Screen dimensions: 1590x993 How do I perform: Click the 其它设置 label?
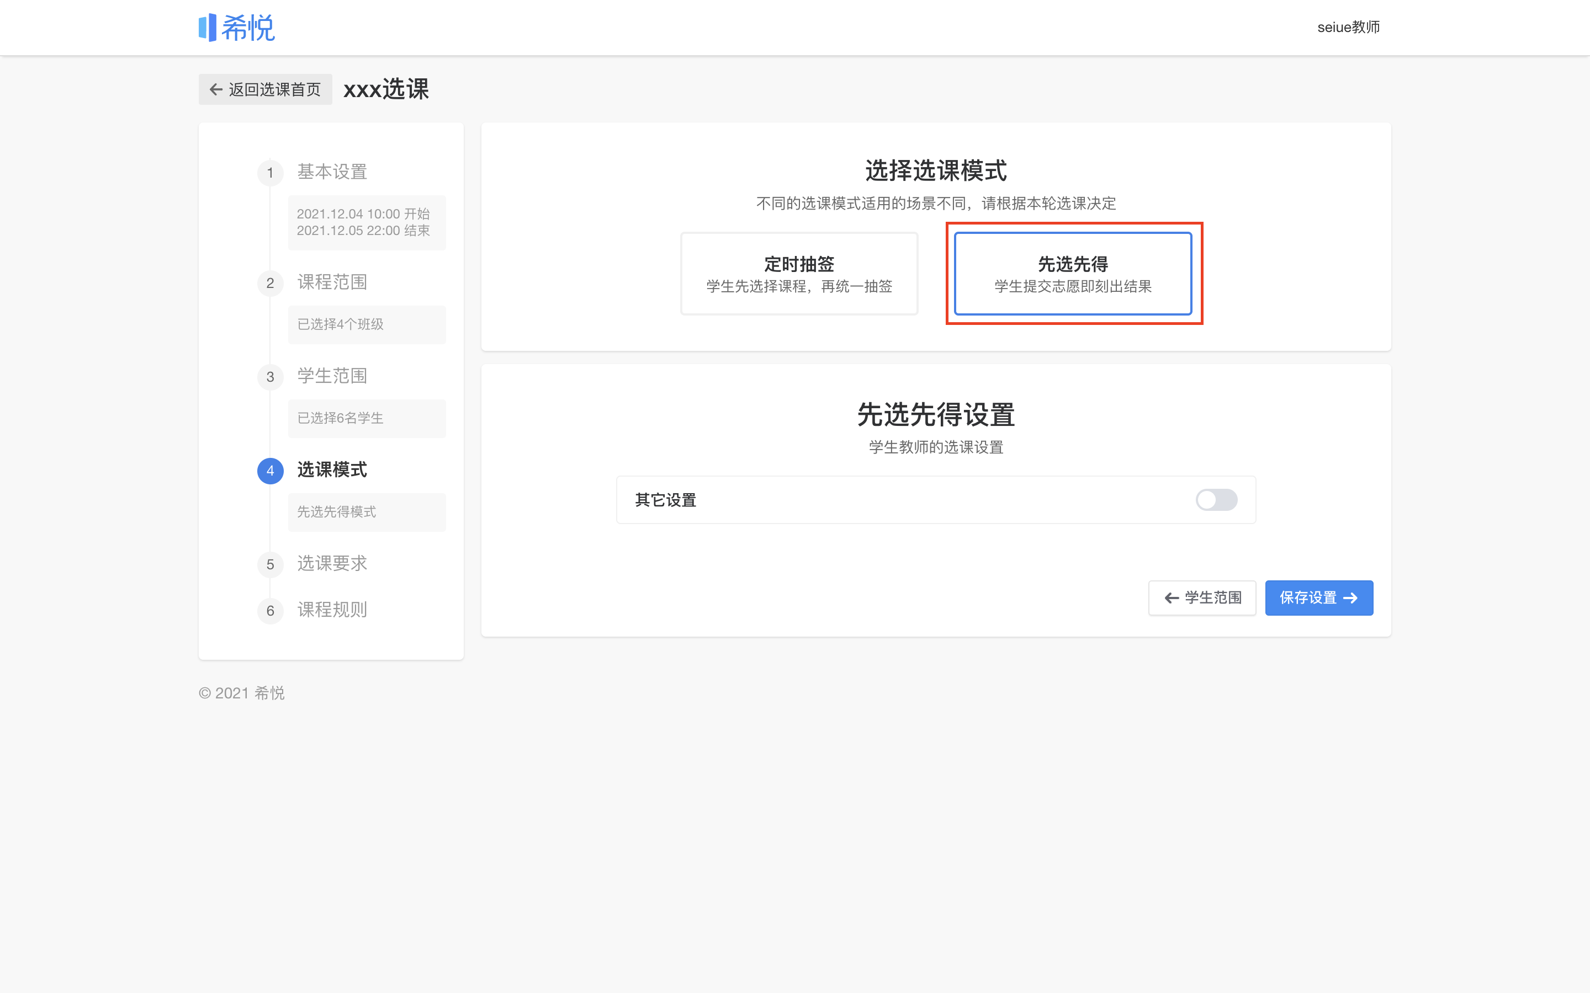pos(666,500)
